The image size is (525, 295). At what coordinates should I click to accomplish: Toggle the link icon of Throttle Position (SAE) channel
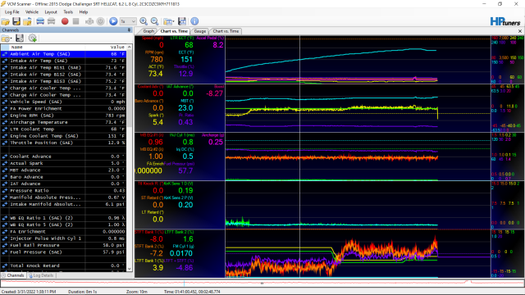pyautogui.click(x=5, y=143)
